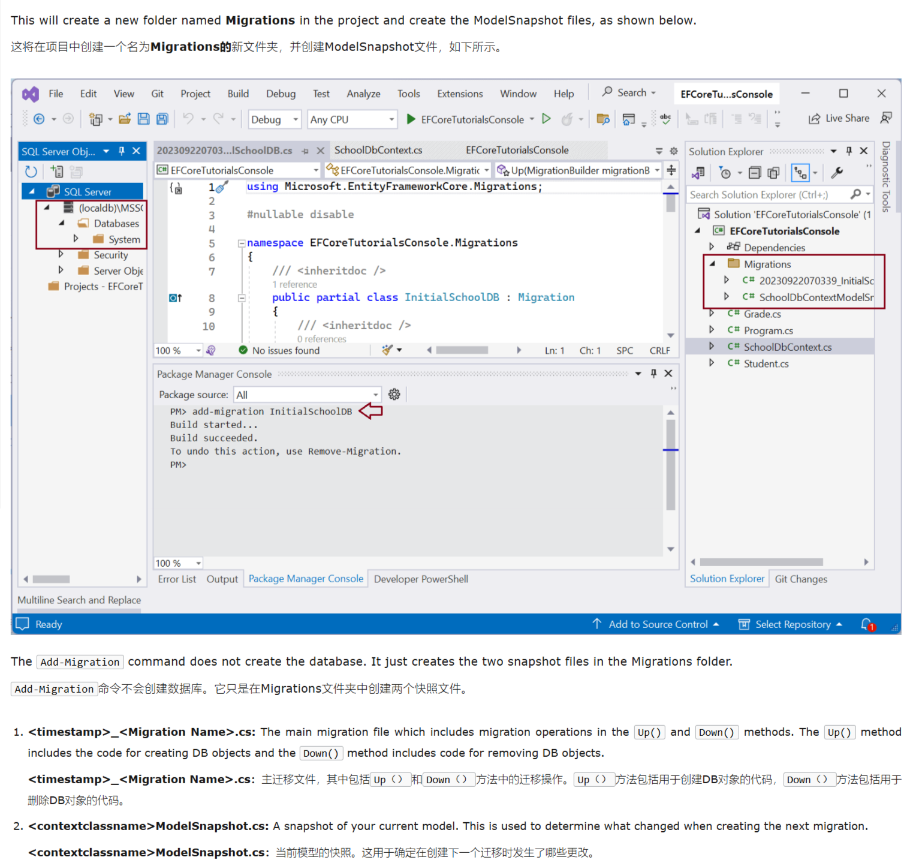Click Package Manager Console vertical scrollbar thumb
Image resolution: width=919 pixels, height=863 pixels.
click(x=671, y=465)
